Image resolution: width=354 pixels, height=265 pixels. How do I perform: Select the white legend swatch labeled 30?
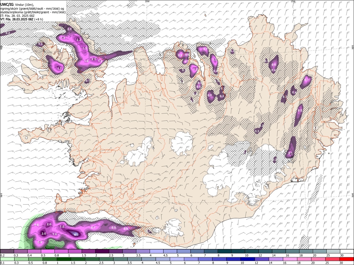[x=347, y=251]
